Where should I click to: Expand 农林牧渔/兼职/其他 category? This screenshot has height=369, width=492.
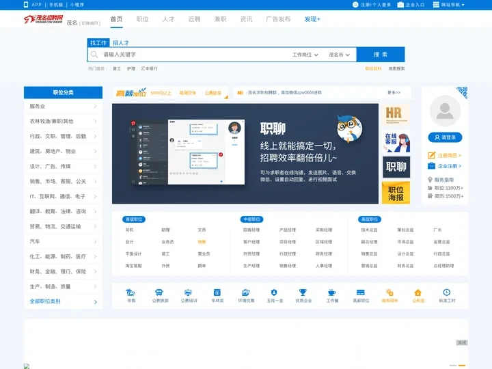[x=63, y=122]
